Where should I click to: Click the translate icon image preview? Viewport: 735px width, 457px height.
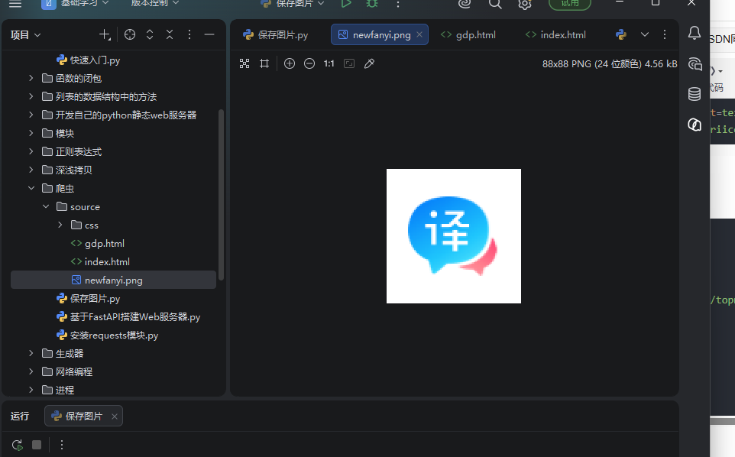pos(453,236)
